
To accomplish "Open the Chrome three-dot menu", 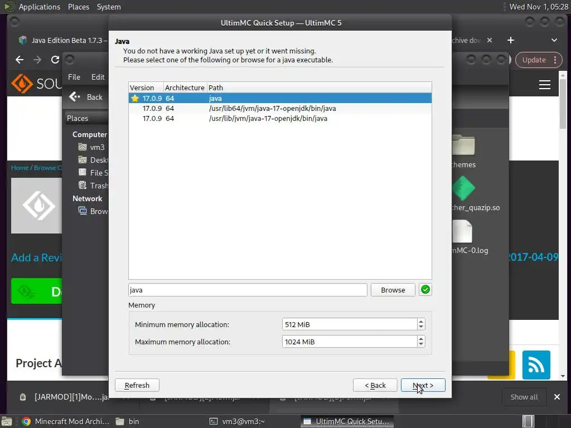I will (x=555, y=60).
